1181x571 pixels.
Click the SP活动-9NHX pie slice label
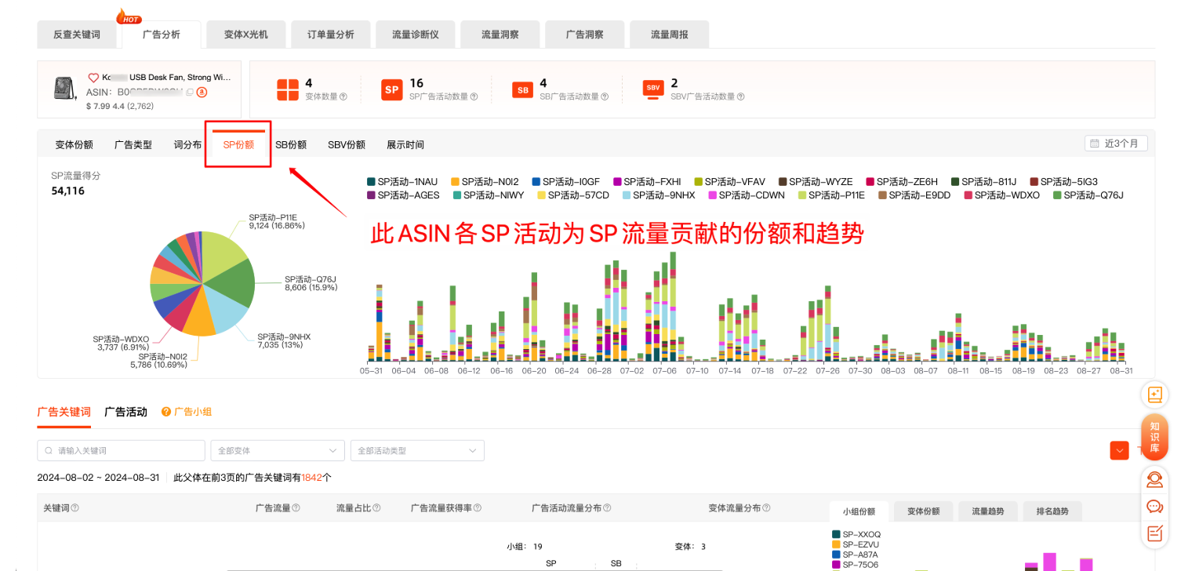point(284,340)
